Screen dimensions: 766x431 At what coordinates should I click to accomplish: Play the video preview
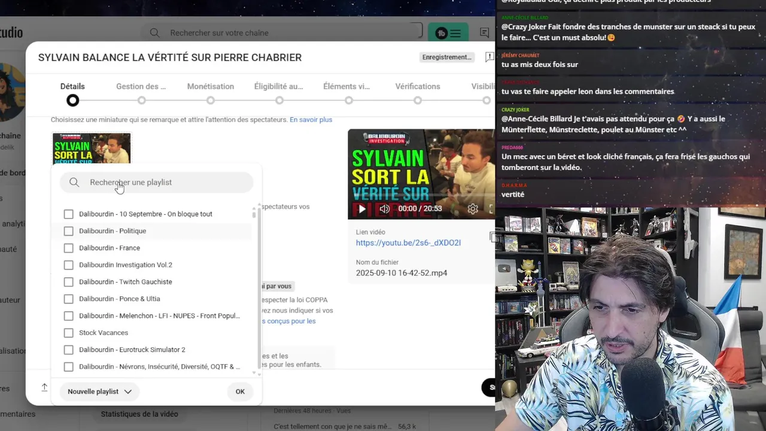tap(361, 209)
